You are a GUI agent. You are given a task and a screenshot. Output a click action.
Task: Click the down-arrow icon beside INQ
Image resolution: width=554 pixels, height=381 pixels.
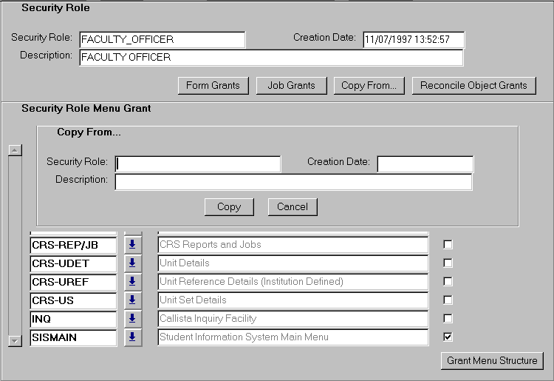(132, 319)
